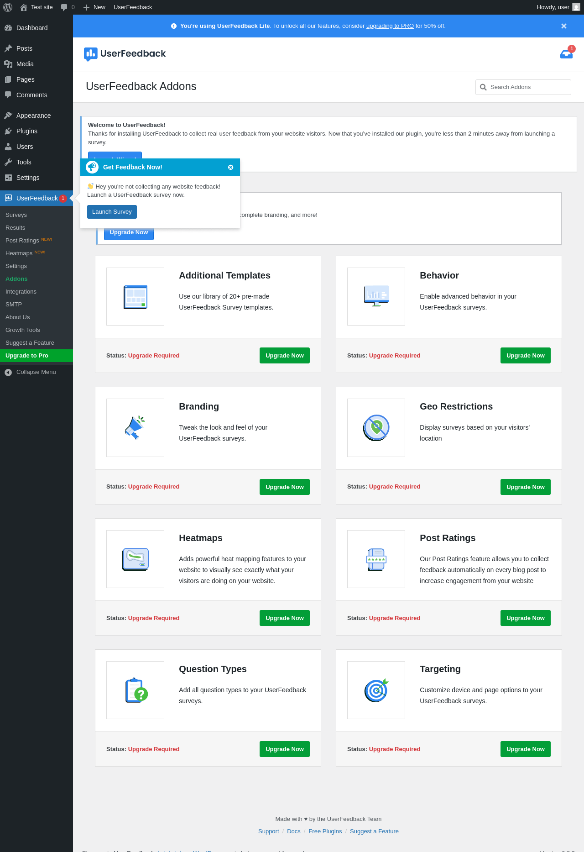Click the Heatmaps addon title
This screenshot has width=584, height=852.
201,538
